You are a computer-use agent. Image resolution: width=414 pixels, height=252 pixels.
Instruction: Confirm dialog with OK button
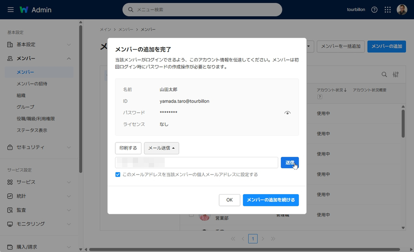point(229,200)
